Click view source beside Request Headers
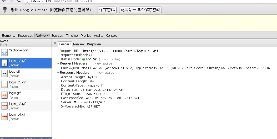This screenshot has width=277, height=139. pyautogui.click(x=104, y=63)
